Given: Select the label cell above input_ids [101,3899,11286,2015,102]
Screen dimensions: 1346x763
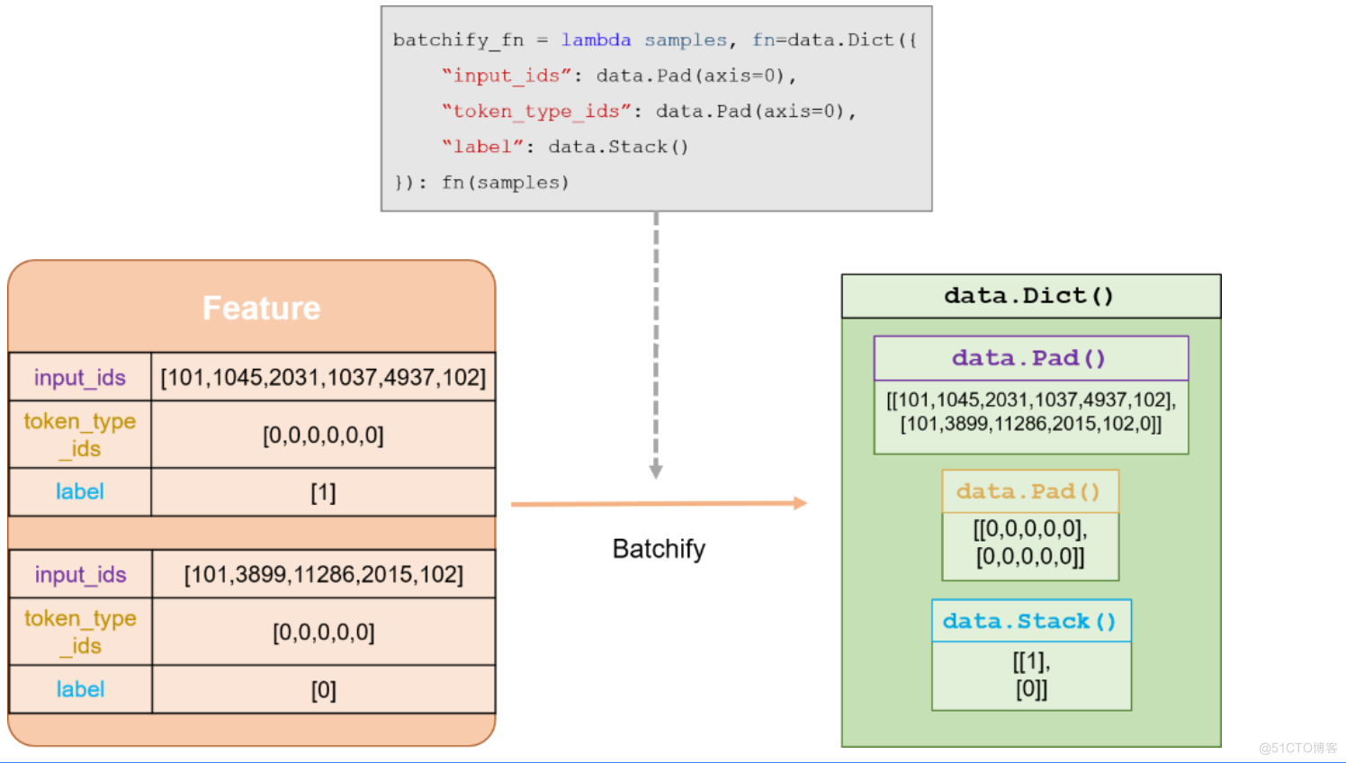Looking at the screenshot, I should (x=80, y=491).
